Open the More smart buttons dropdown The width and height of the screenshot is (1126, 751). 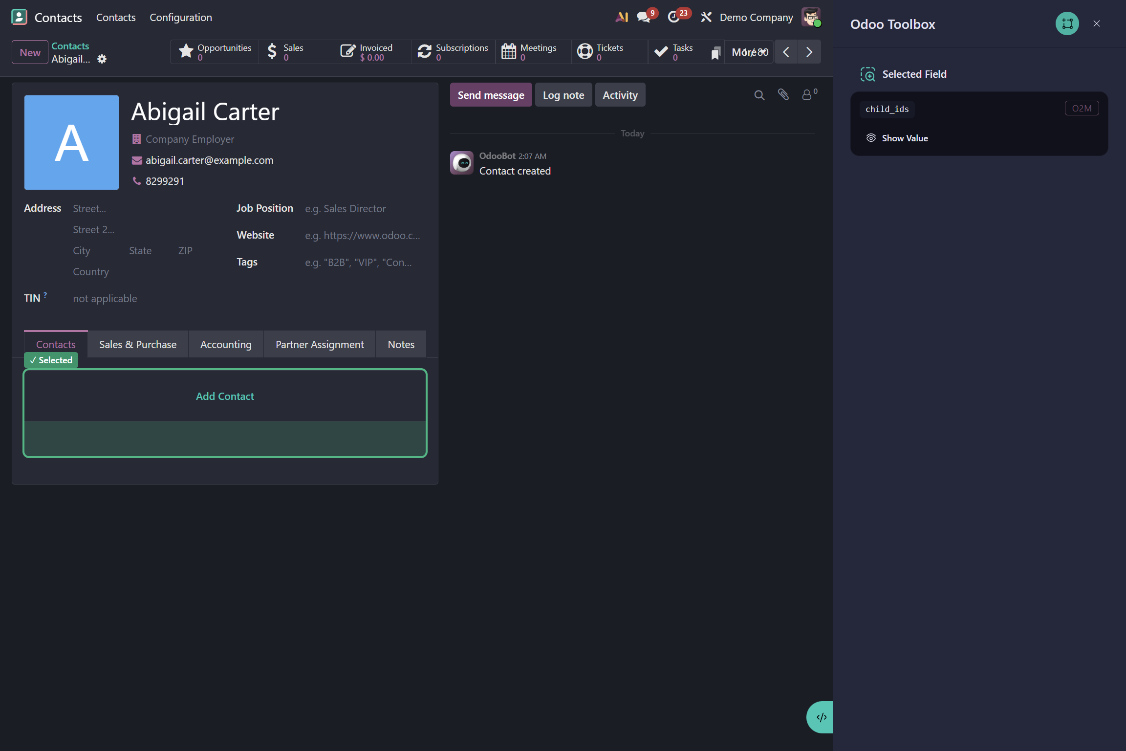pyautogui.click(x=749, y=52)
